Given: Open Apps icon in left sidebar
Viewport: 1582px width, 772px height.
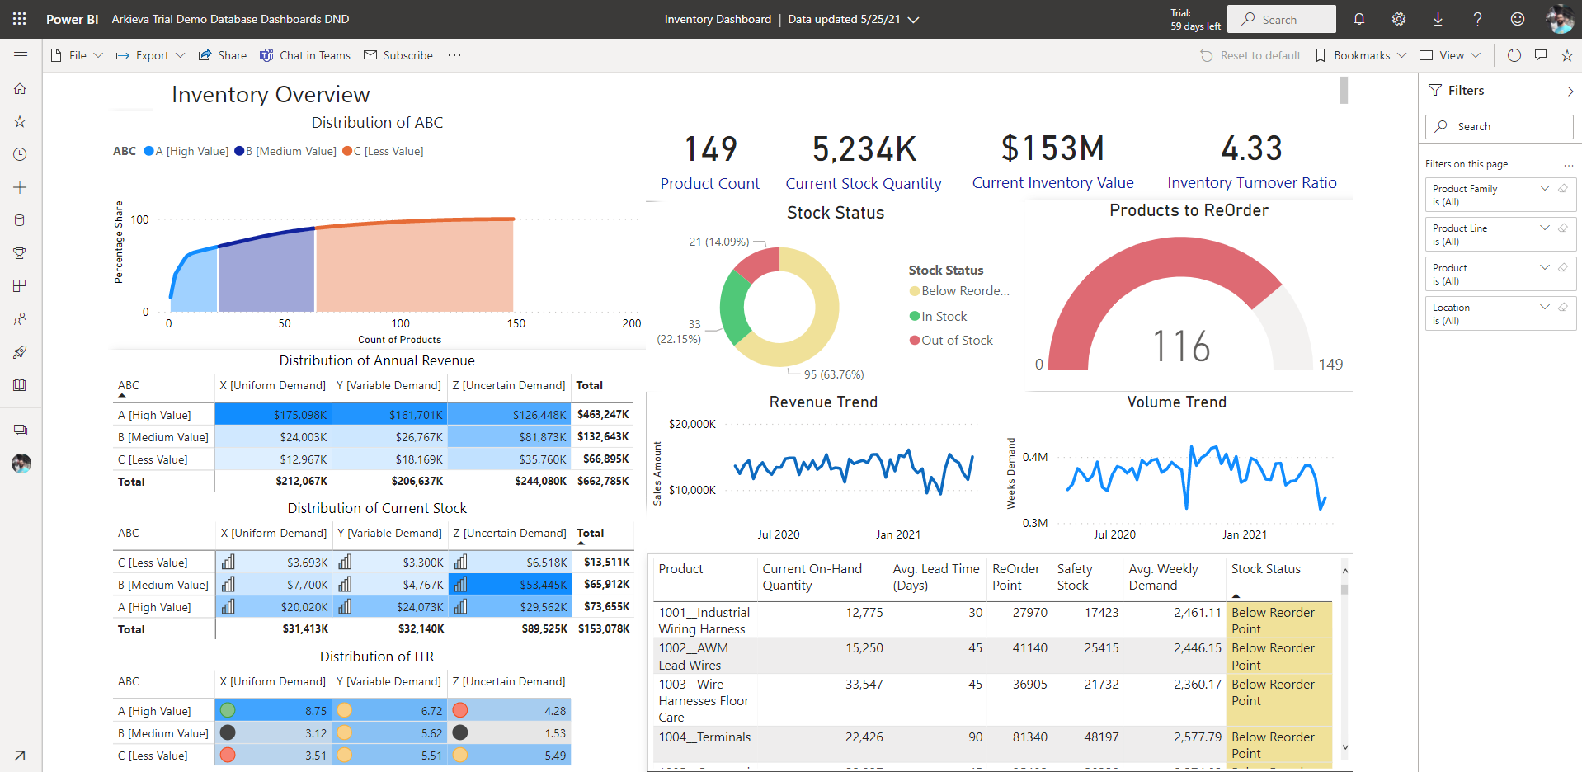Looking at the screenshot, I should click(x=21, y=286).
